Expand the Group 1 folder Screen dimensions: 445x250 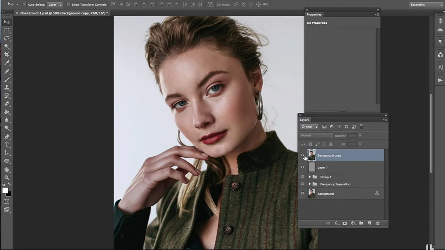click(x=310, y=177)
